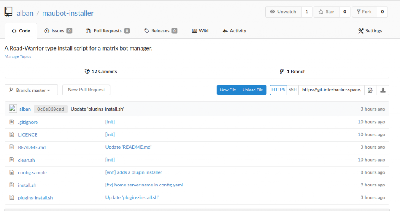Unwatch the repository

click(283, 12)
